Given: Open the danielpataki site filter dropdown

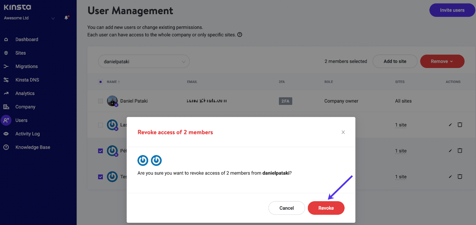Looking at the screenshot, I should (144, 62).
